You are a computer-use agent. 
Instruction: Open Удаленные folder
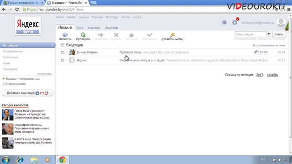[x=10, y=57]
